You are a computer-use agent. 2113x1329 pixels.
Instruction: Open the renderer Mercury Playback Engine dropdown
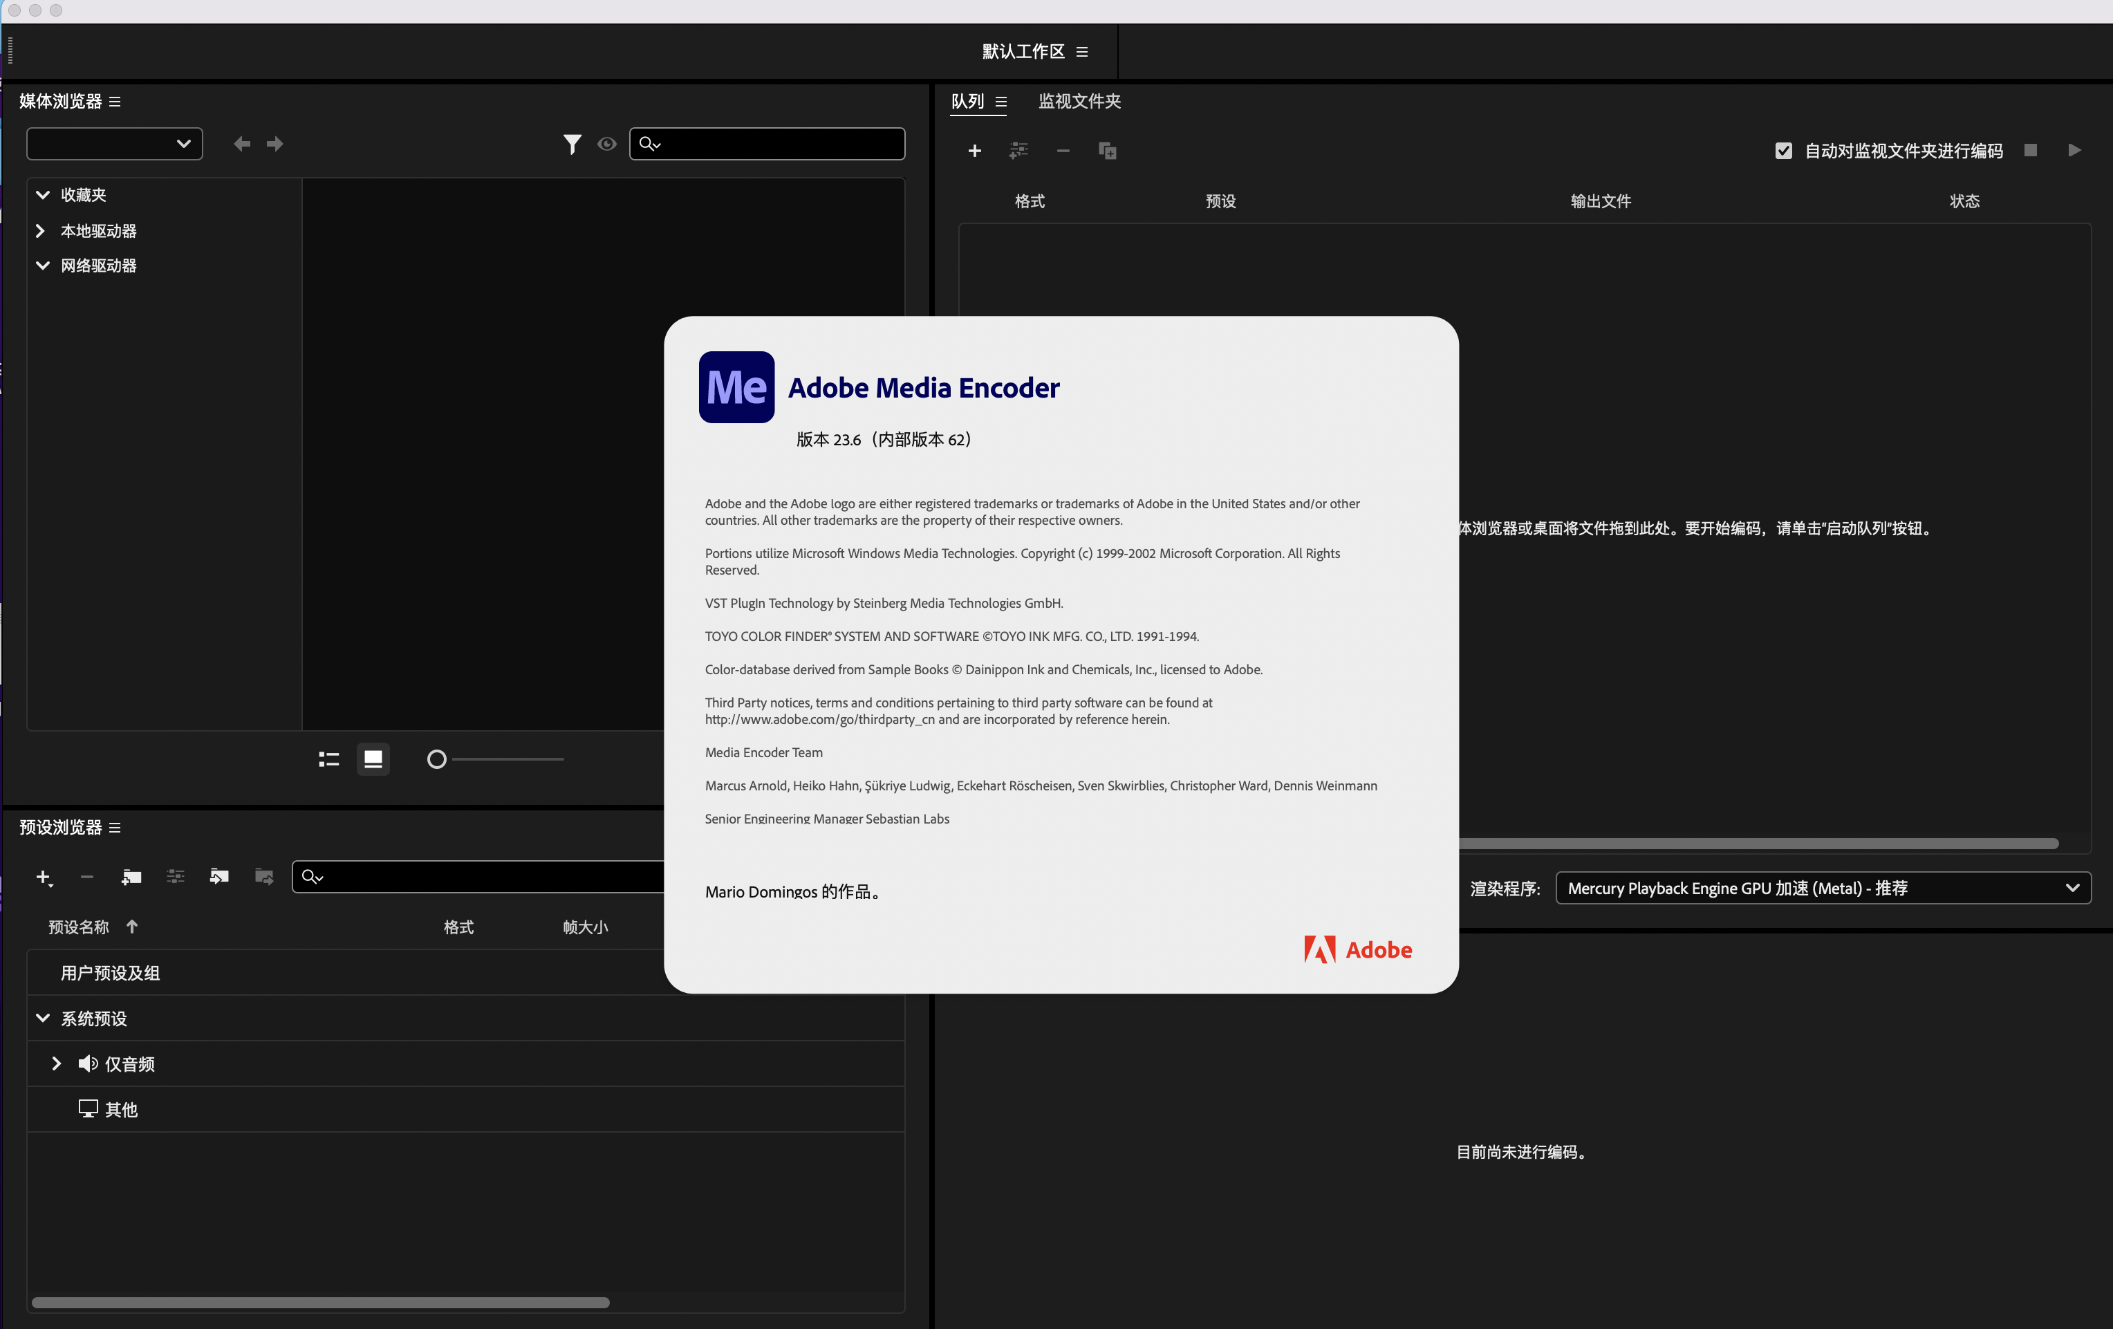point(1823,889)
